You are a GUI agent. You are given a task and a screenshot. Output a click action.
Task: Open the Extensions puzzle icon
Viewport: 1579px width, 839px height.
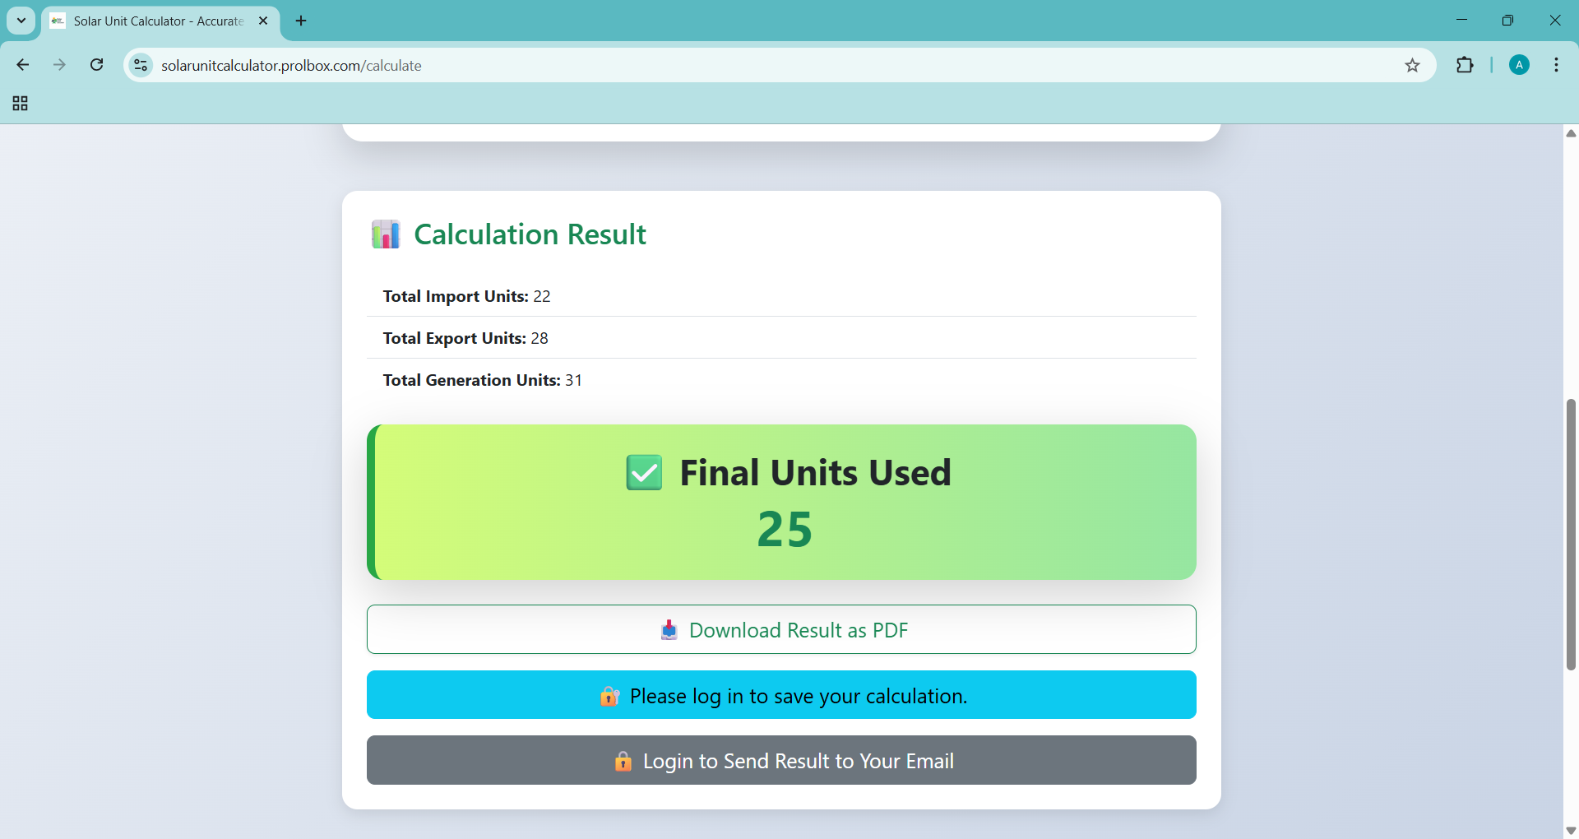point(1465,65)
